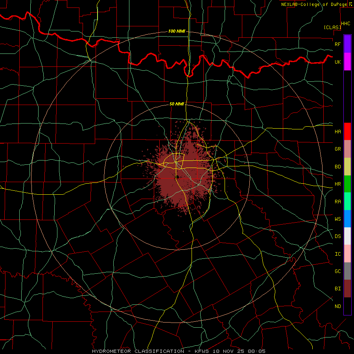Click the dark red BI legend swatch
Viewport: 354px width, 354px height.
pyautogui.click(x=347, y=289)
